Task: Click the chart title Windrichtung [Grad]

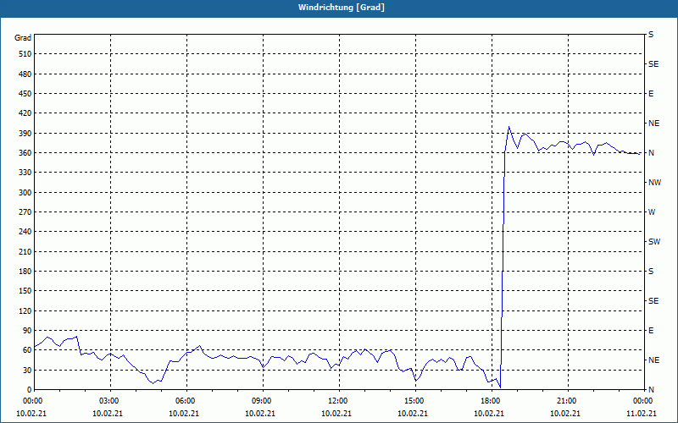Action: (x=342, y=8)
